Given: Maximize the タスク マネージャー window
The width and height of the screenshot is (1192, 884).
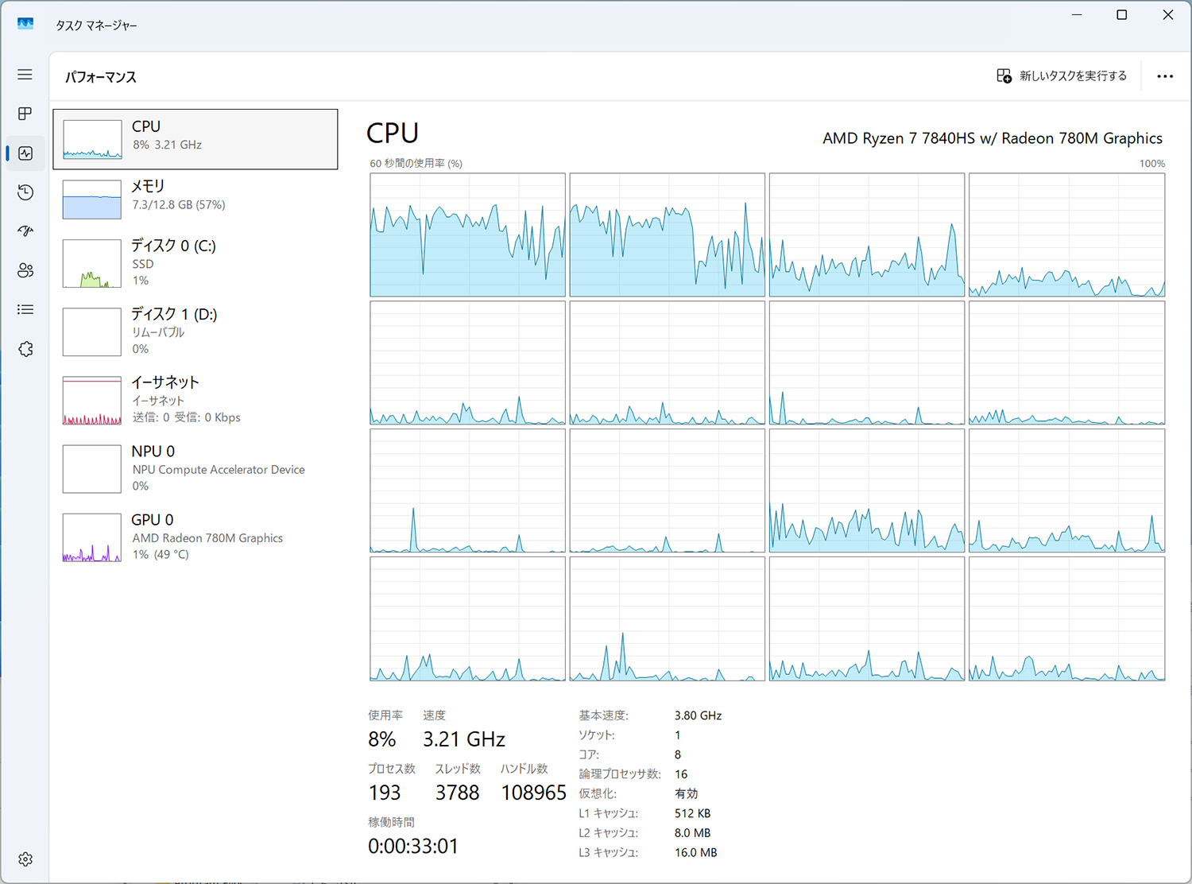Looking at the screenshot, I should click(1122, 15).
